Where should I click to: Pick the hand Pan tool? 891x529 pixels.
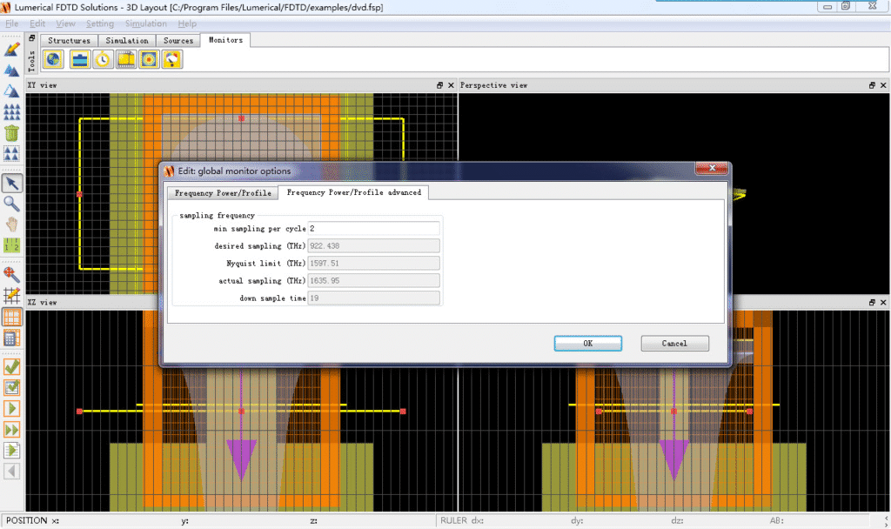[12, 224]
